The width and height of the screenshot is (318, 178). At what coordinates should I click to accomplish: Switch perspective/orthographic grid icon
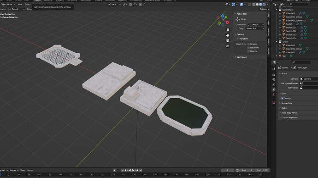(228, 46)
